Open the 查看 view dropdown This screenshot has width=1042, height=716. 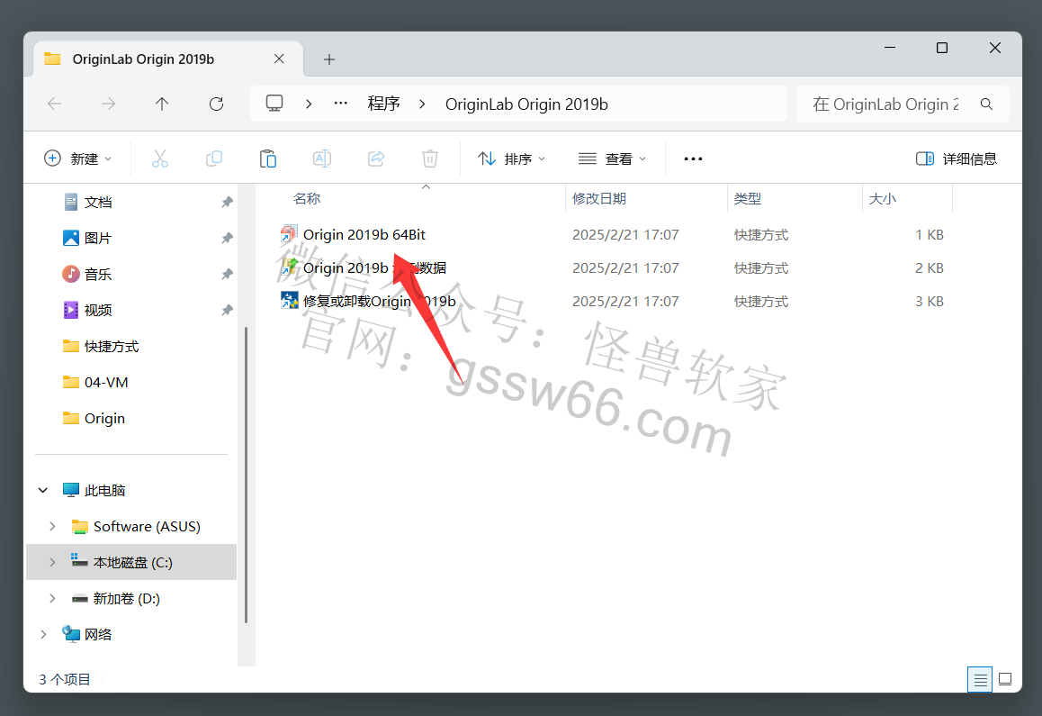pos(612,159)
